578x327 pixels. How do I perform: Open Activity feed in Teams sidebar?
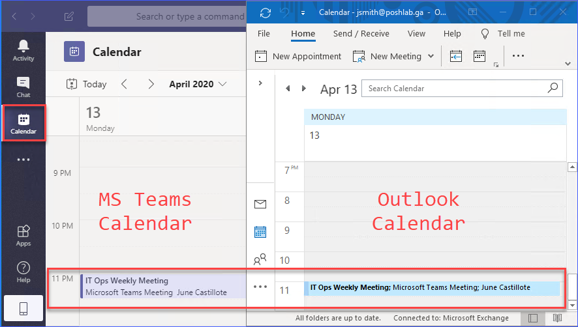tap(23, 50)
